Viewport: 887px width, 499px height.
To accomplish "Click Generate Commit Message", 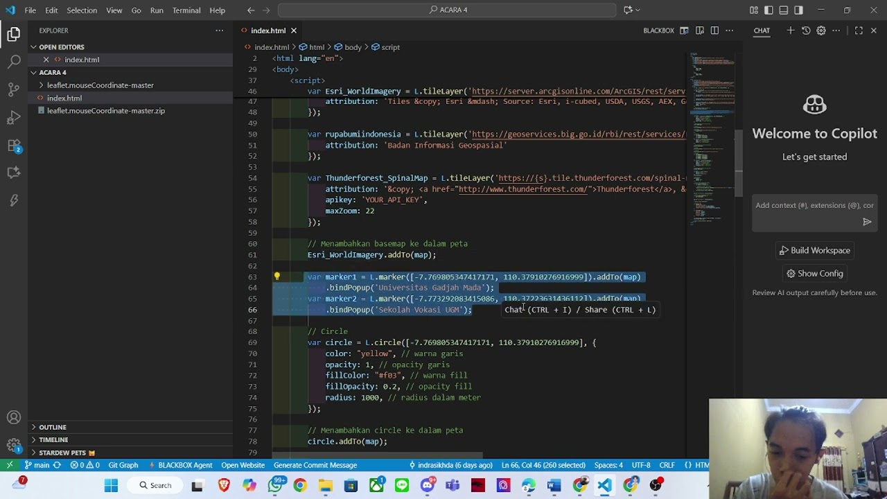I will click(315, 465).
